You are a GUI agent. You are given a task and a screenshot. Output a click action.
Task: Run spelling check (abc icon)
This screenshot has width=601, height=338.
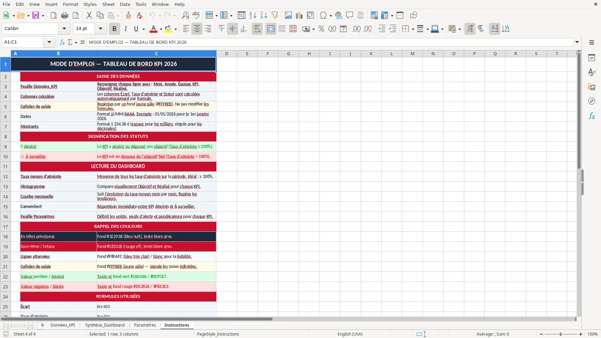click(x=196, y=16)
